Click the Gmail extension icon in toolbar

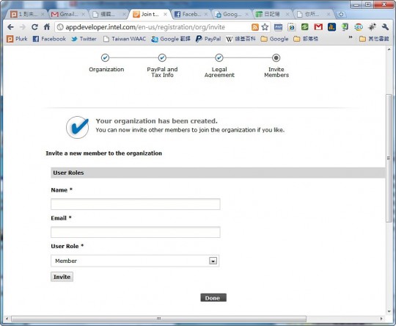point(318,27)
